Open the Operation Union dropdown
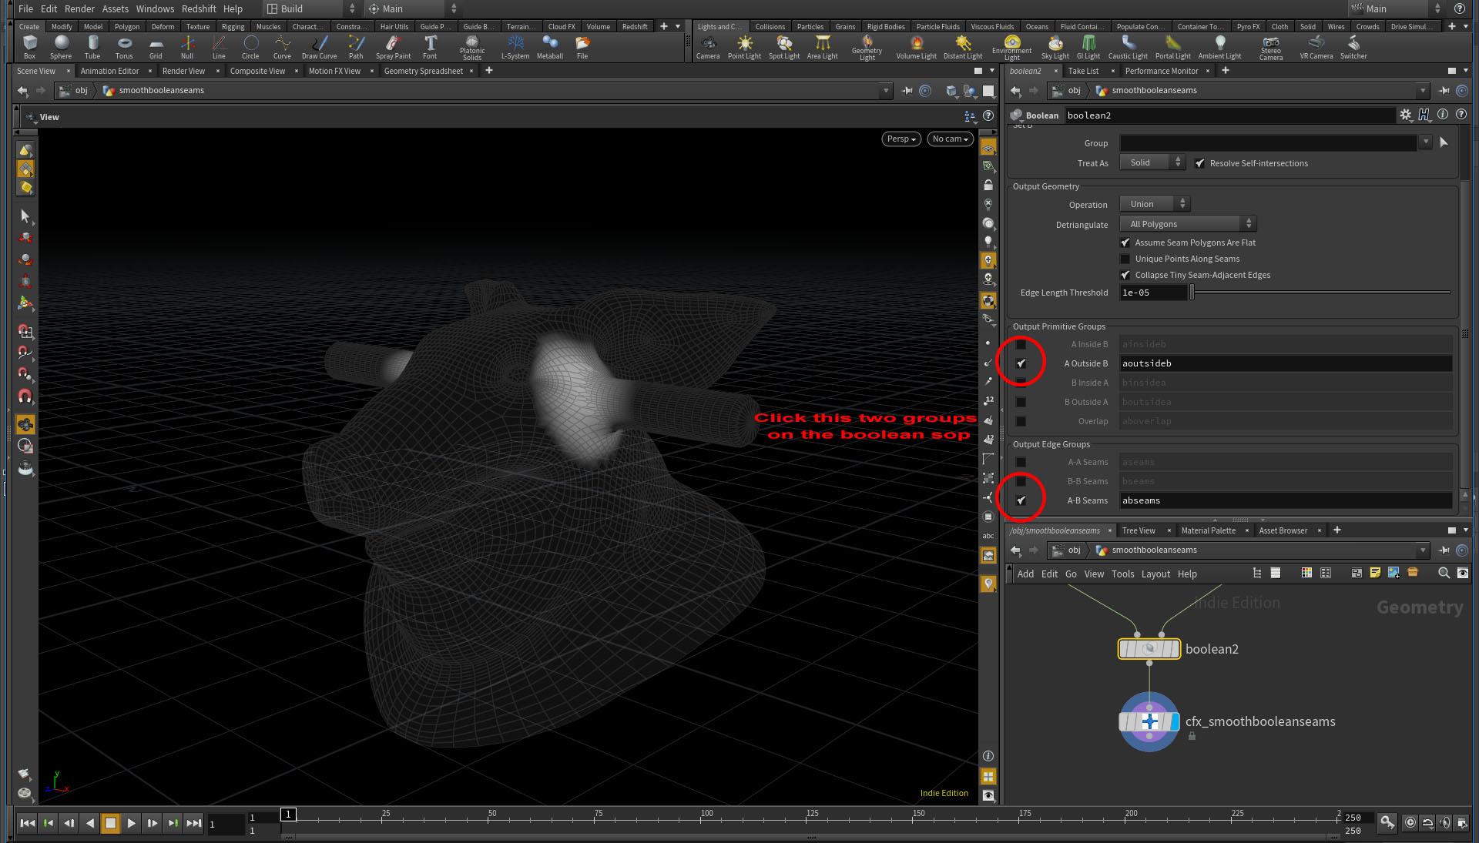1479x843 pixels. [x=1154, y=204]
